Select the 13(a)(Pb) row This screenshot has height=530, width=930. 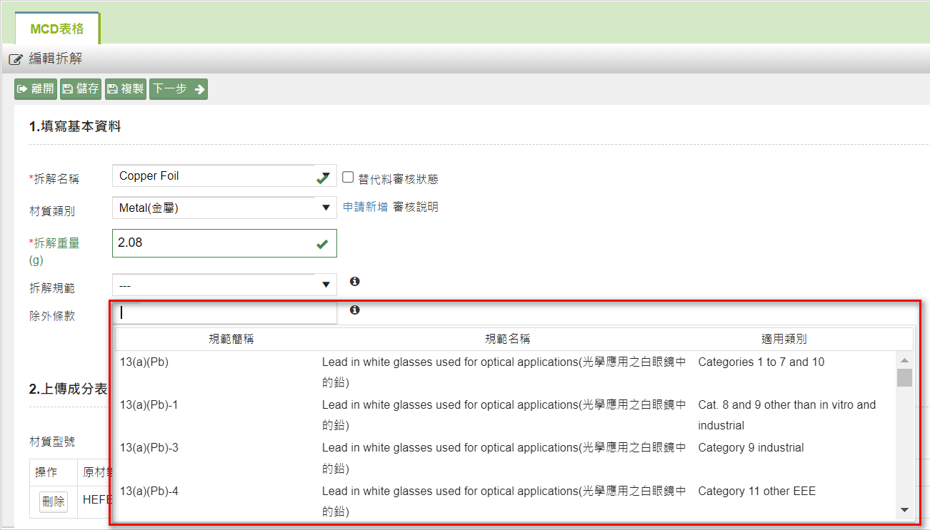(506, 372)
